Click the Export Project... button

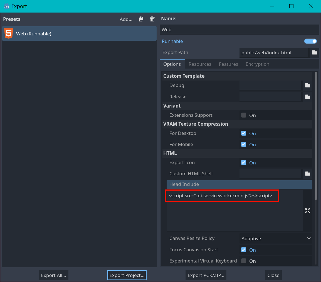(x=127, y=275)
